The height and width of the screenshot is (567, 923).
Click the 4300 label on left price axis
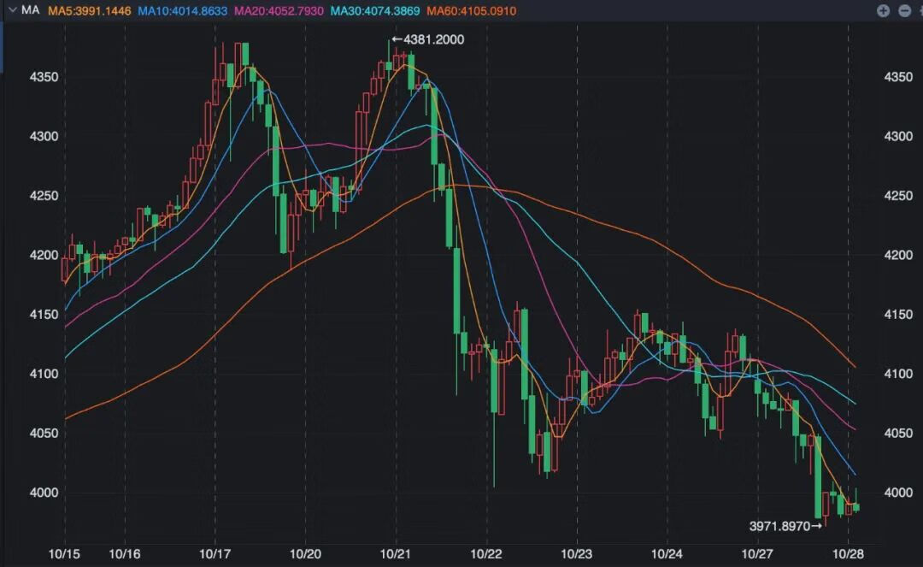44,136
